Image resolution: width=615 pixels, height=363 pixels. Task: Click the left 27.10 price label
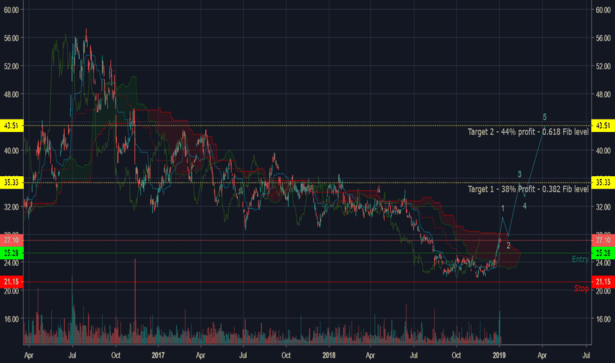[x=11, y=240]
